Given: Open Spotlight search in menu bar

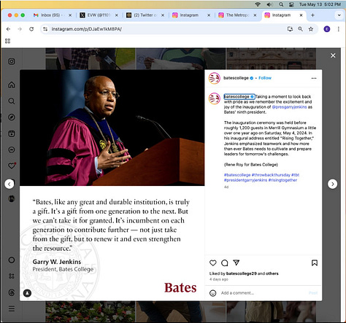Looking at the screenshot, I should coord(281,4).
